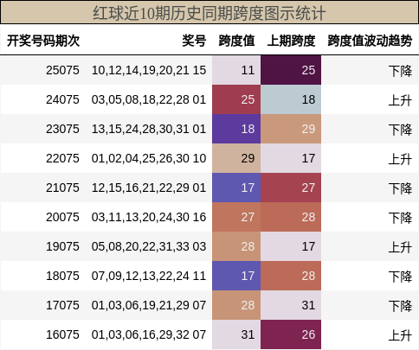Image resolution: width=419 pixels, height=350 pixels.
Task: Select numbers 13,15,24,28,30,31 01
Action: 149,129
